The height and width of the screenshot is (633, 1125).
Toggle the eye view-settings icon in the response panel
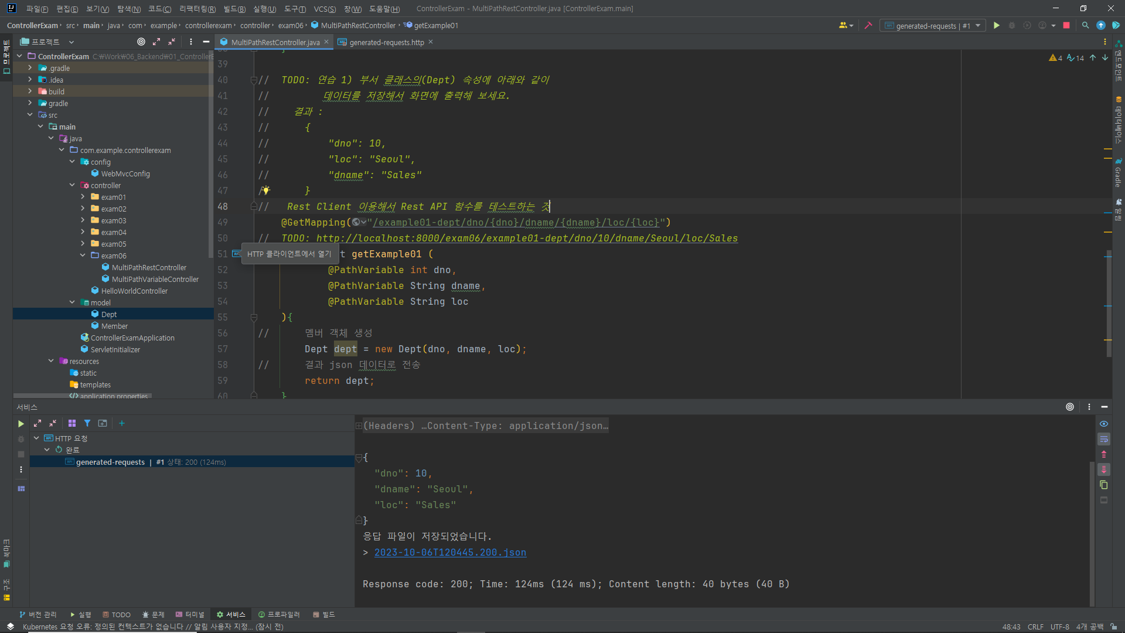[1104, 424]
